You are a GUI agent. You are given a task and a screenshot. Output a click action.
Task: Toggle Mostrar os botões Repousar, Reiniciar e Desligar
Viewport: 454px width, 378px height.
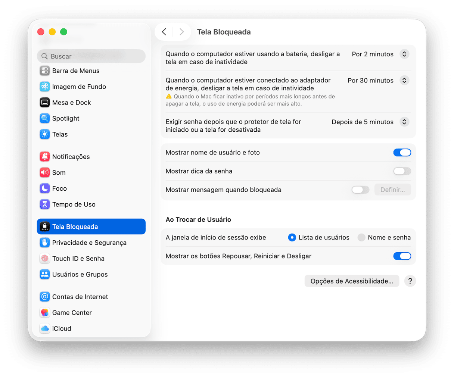pos(402,256)
